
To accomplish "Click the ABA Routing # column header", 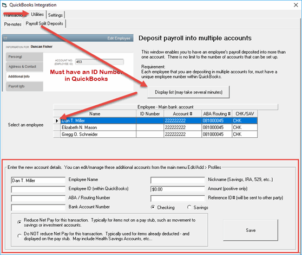I will click(x=216, y=114).
